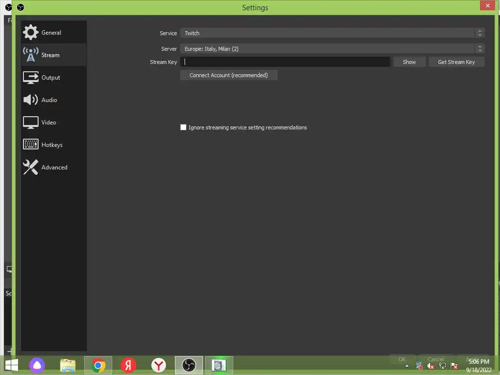Viewport: 500px width, 375px height.
Task: Click the Get Stream Key button
Action: (457, 62)
